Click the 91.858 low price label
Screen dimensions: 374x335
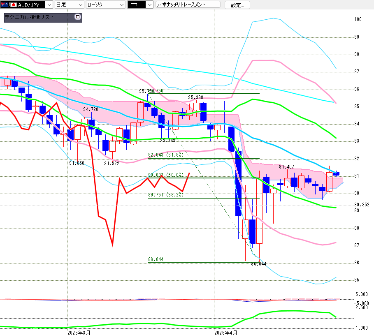coord(77,163)
